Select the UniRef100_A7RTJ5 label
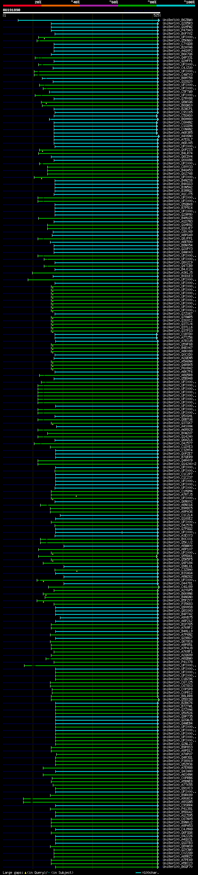Screen dimensions: 198x875 coord(178,494)
